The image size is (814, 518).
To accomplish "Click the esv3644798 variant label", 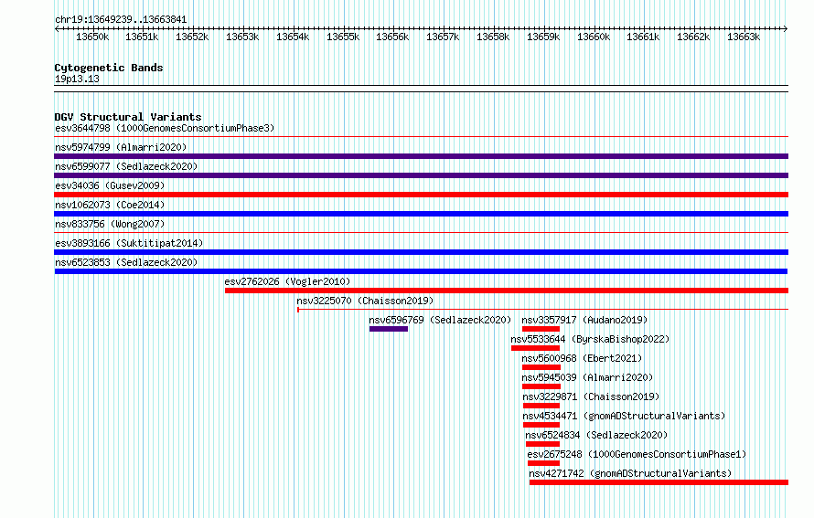I will coord(165,128).
